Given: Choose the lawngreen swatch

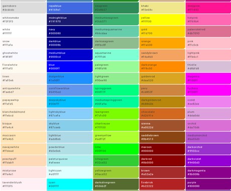Looking at the screenshot, I should click(x=116, y=114).
